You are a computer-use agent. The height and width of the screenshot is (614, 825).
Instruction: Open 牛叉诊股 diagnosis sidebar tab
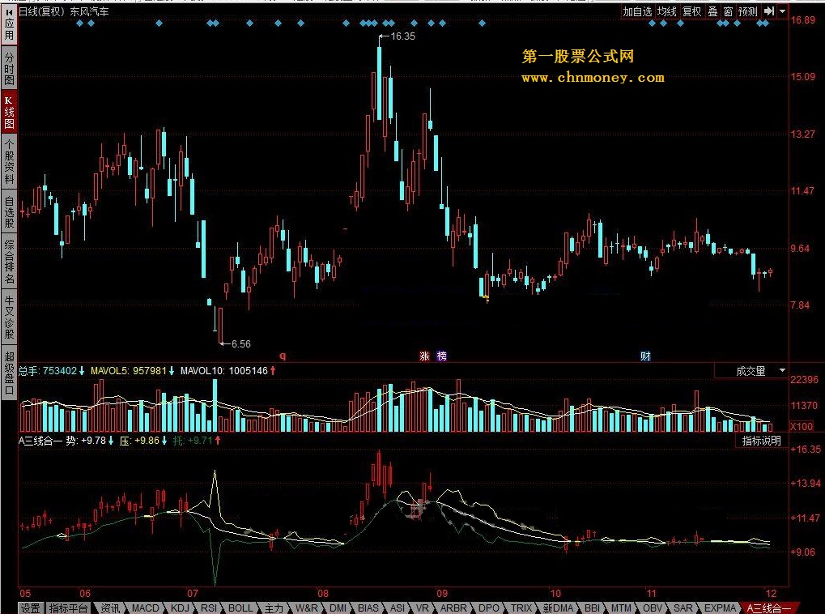[9, 318]
